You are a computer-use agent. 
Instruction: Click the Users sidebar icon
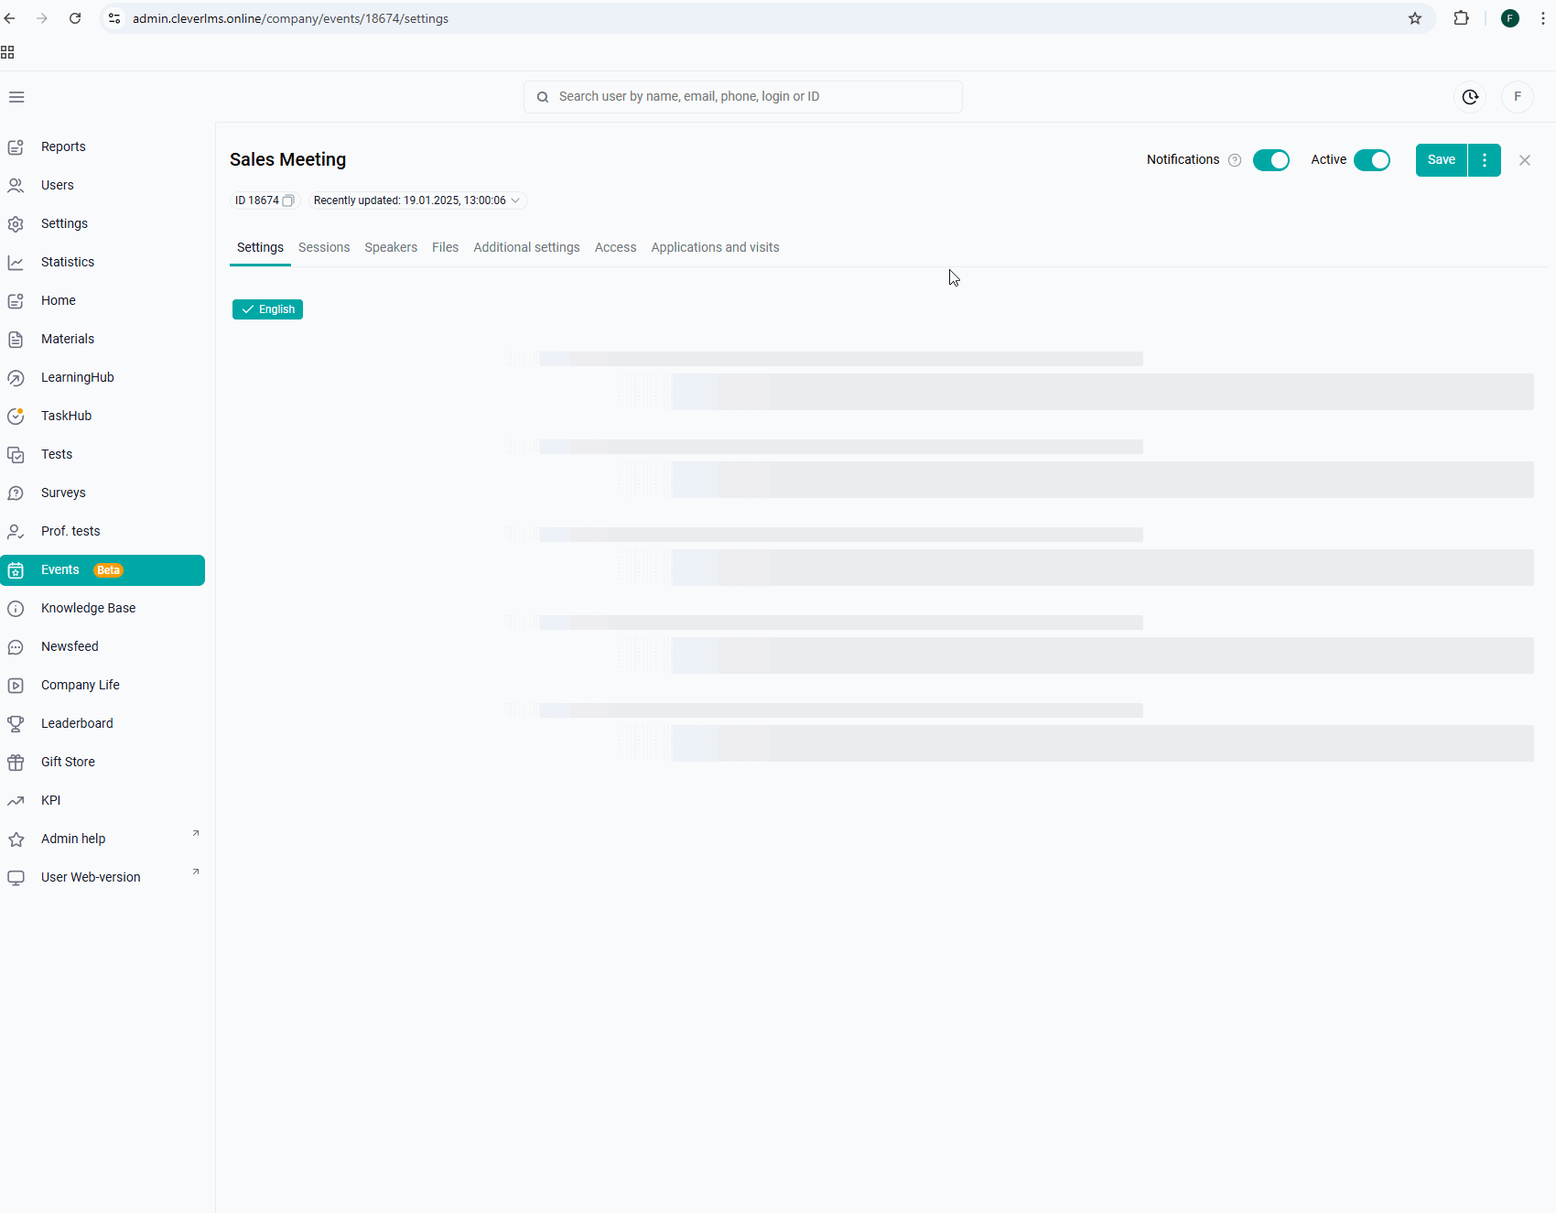(16, 186)
